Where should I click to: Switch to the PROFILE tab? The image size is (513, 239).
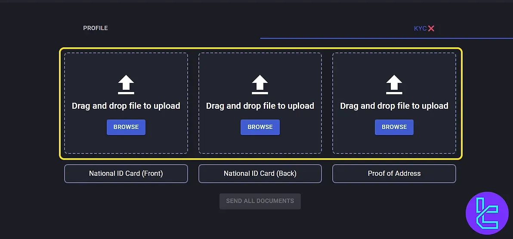96,28
